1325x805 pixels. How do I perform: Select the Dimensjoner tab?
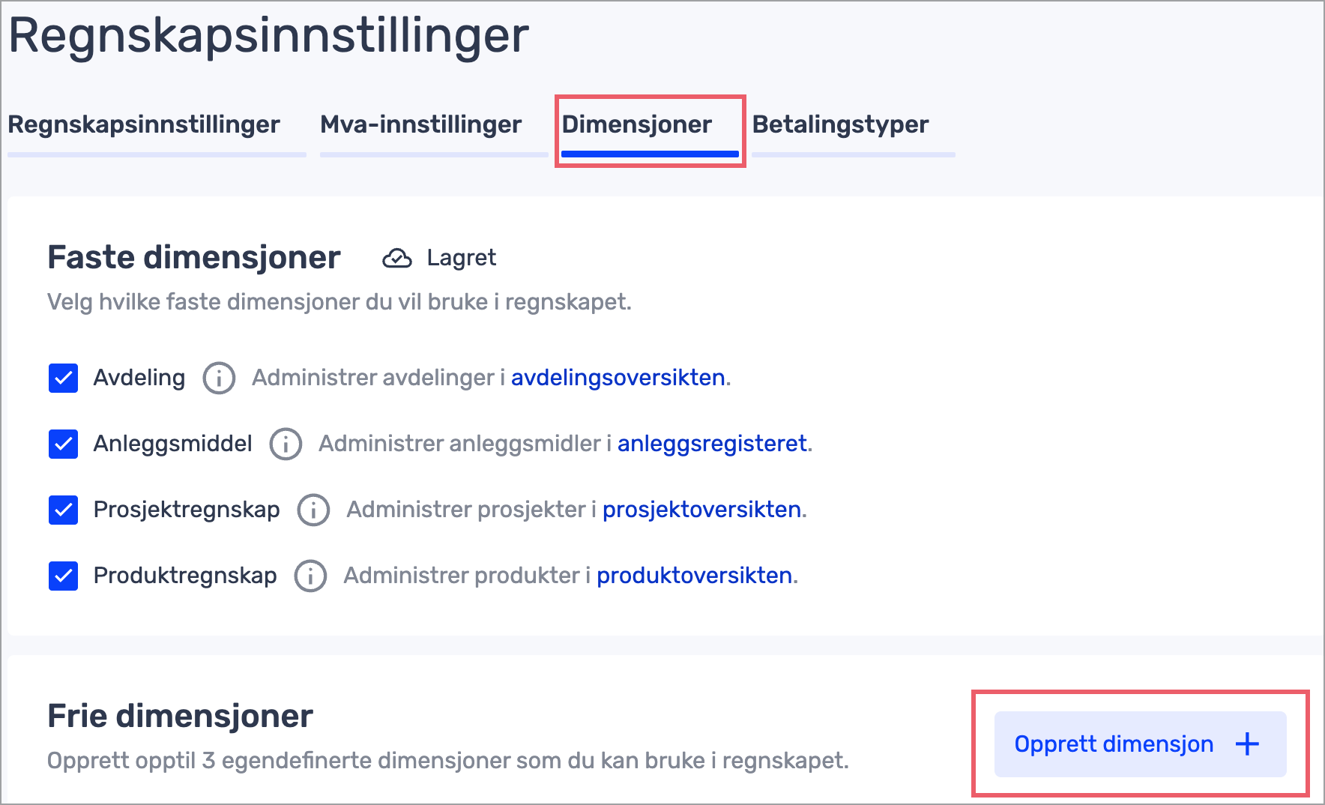(637, 124)
